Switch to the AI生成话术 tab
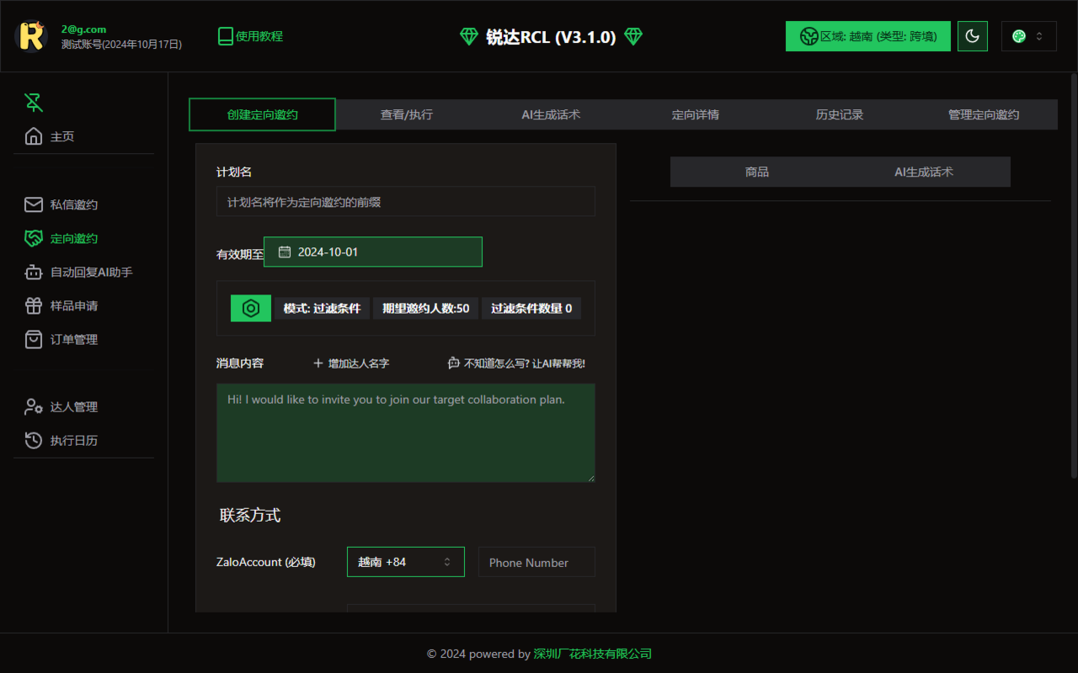1078x673 pixels. point(551,114)
